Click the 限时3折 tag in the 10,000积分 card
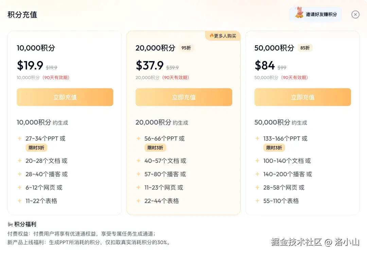Image resolution: width=367 pixels, height=254 pixels. 36,148
